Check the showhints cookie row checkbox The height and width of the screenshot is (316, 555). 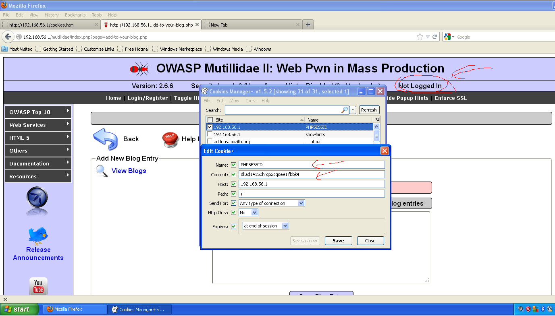coord(210,134)
